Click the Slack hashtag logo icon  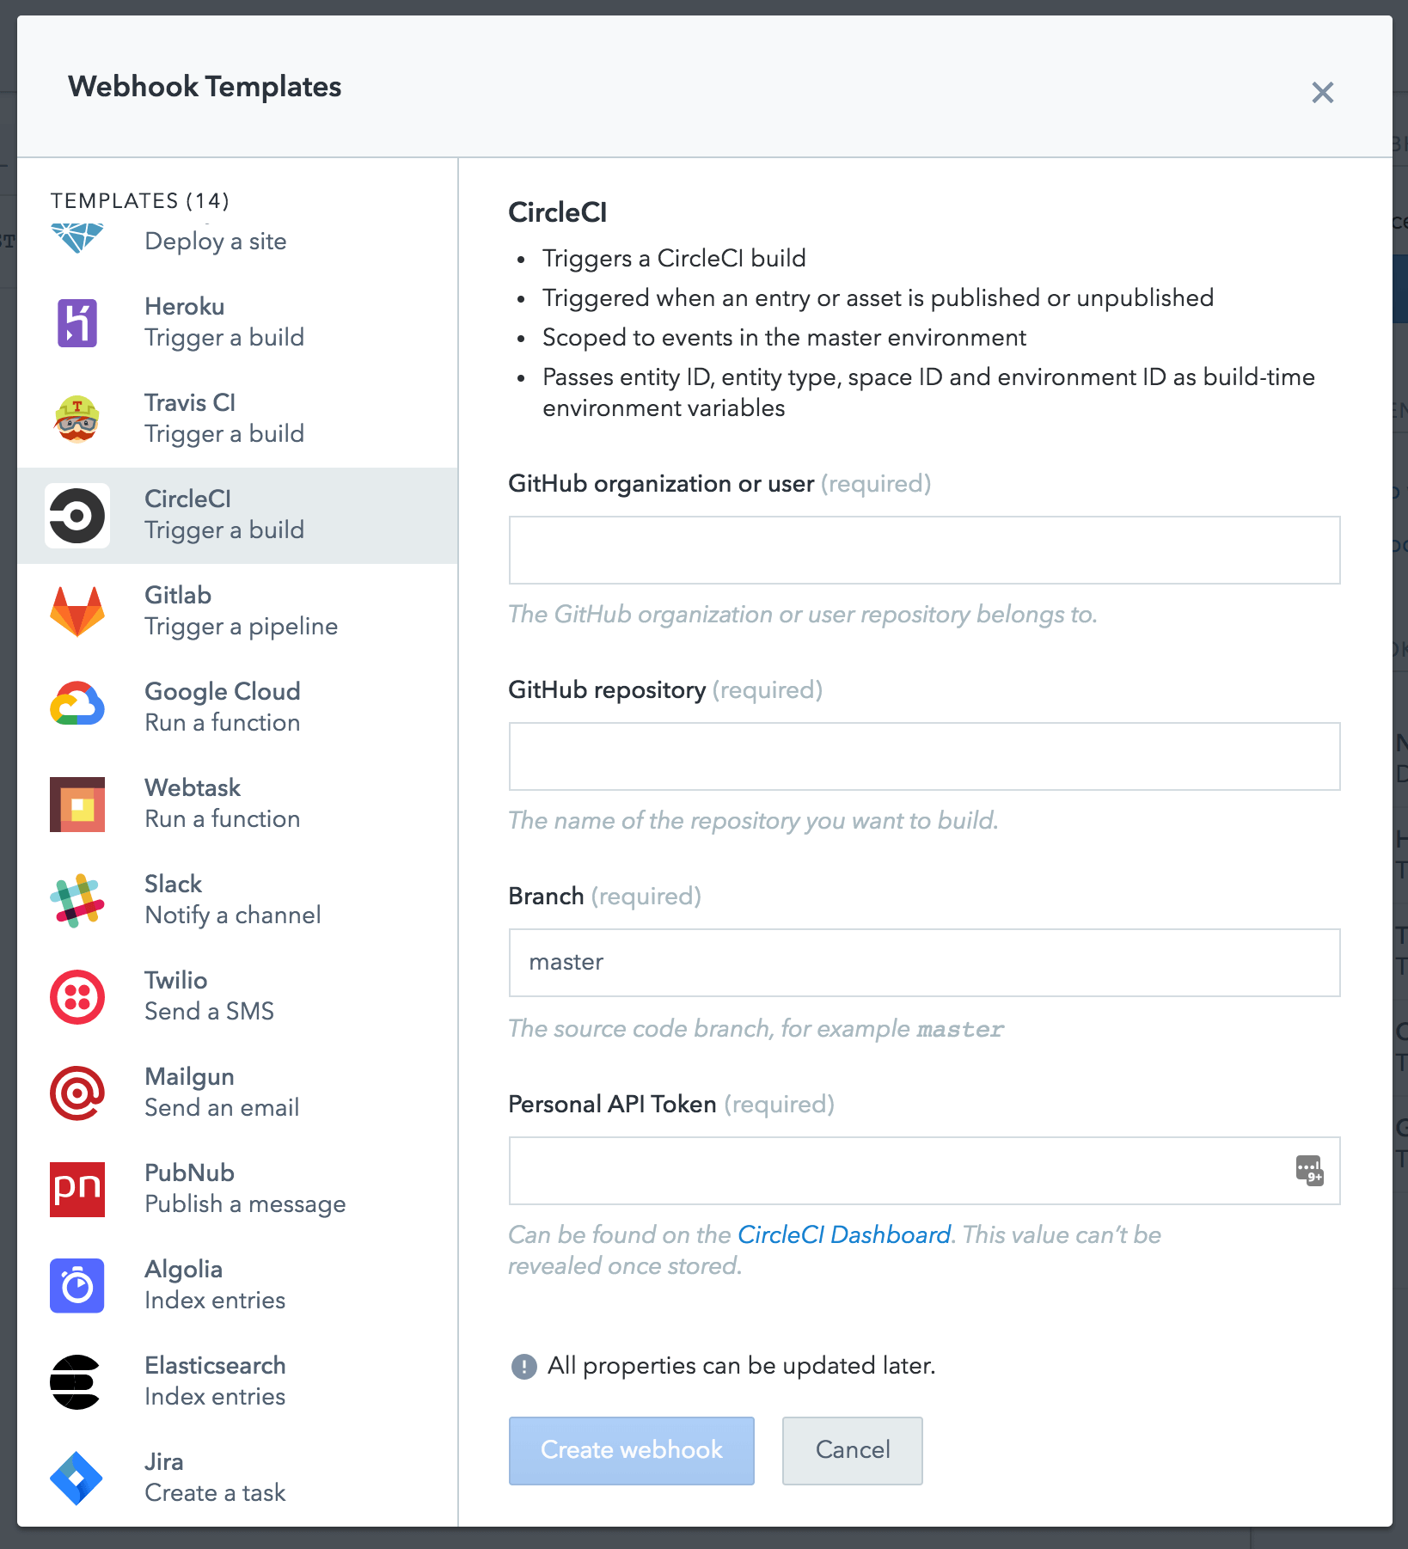tap(77, 900)
